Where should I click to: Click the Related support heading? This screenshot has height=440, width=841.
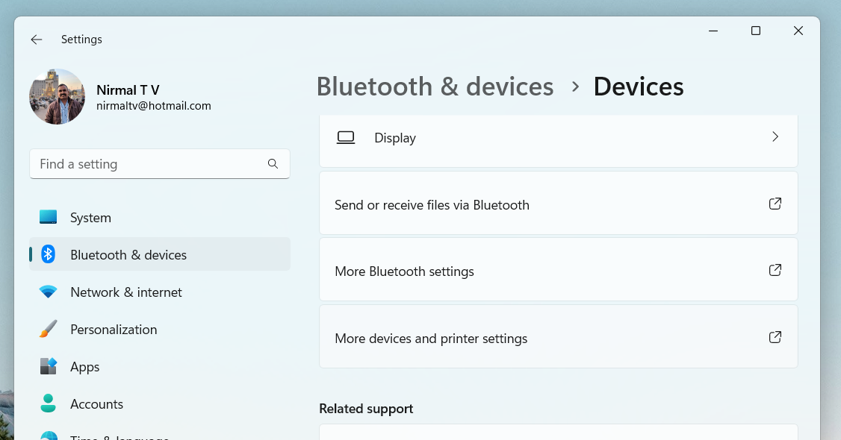(x=366, y=409)
